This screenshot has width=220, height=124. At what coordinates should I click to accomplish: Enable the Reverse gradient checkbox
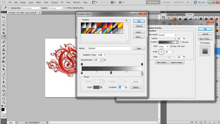coord(181,42)
